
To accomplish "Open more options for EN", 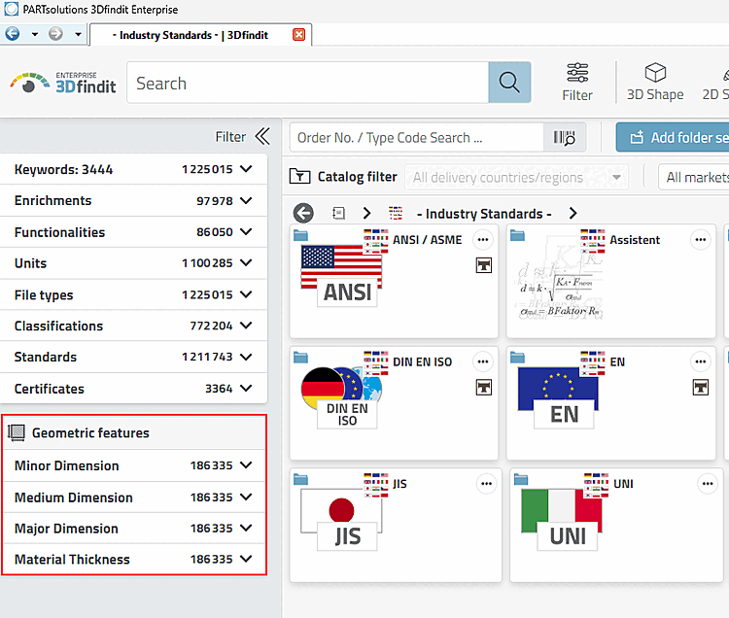I will point(701,361).
